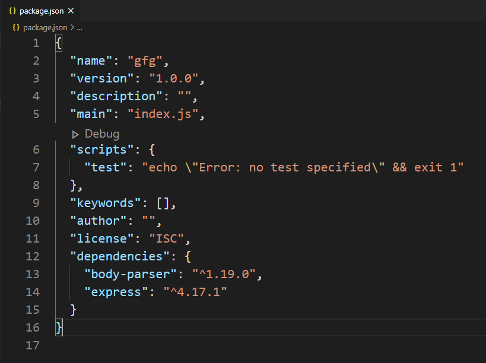Viewport: 486px width, 363px height.
Task: Click package.json in the breadcrumb path
Action: tap(45, 27)
